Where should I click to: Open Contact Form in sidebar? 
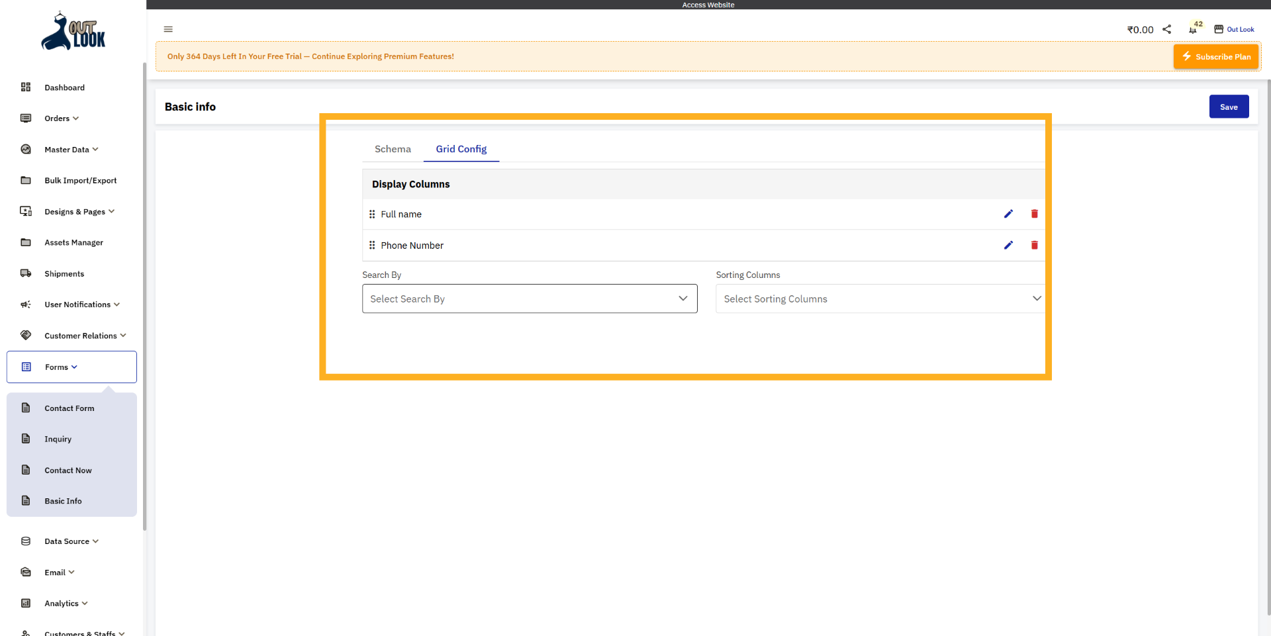(70, 408)
